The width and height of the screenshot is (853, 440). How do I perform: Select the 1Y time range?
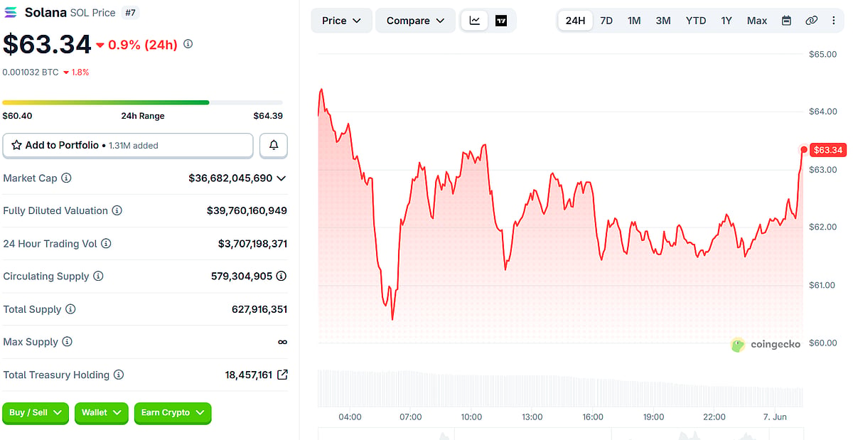point(726,21)
